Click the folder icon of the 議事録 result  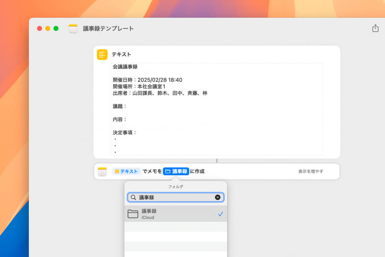tap(133, 214)
